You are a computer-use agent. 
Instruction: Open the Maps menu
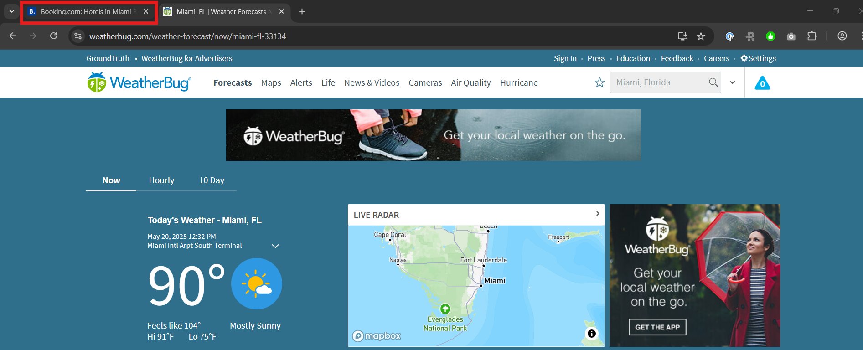click(x=271, y=82)
